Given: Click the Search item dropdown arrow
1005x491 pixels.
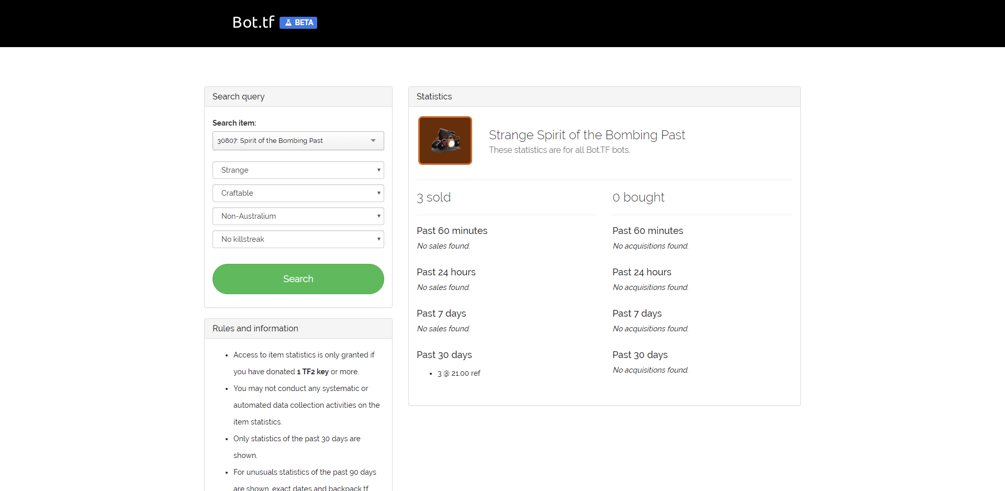Looking at the screenshot, I should 373,141.
